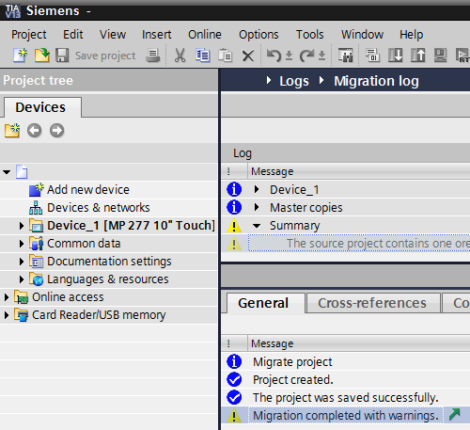Open the Help menu
The height and width of the screenshot is (430, 470).
click(411, 35)
